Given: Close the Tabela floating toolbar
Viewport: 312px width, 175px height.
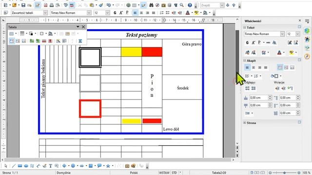Looking at the screenshot, I should pyautogui.click(x=83, y=27).
